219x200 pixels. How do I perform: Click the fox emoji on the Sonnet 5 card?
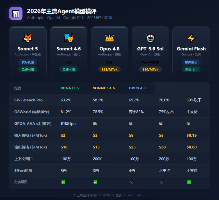pyautogui.click(x=28, y=38)
